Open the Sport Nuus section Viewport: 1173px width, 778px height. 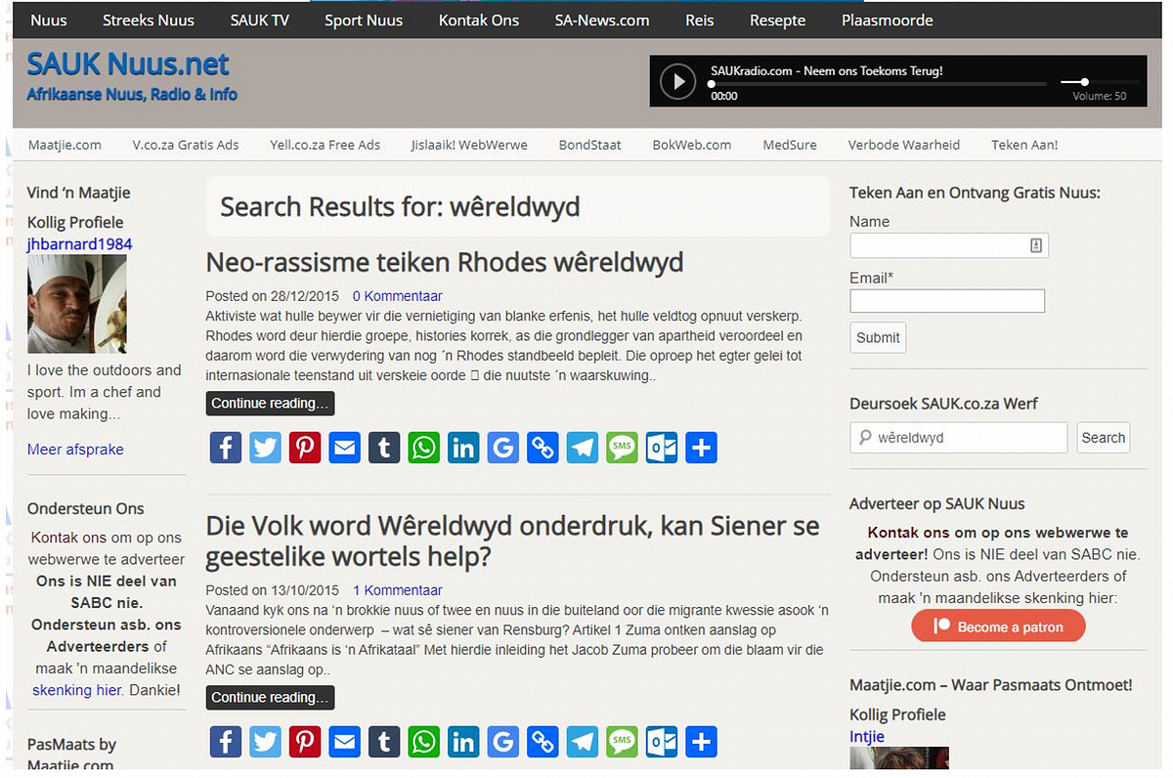pos(364,20)
